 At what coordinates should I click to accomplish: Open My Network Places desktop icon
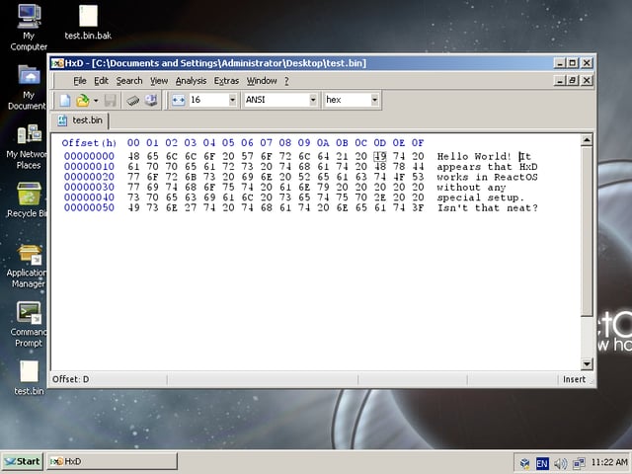point(27,147)
